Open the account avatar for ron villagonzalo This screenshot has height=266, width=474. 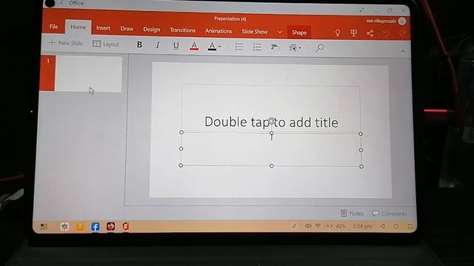tap(401, 21)
